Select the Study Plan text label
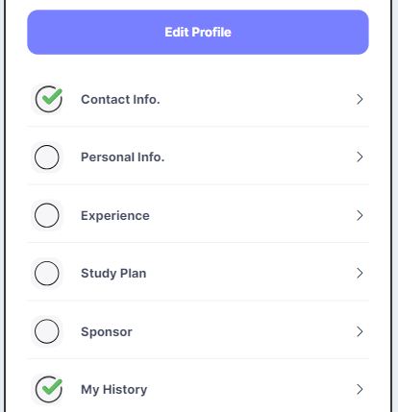398x412 pixels. tap(113, 274)
